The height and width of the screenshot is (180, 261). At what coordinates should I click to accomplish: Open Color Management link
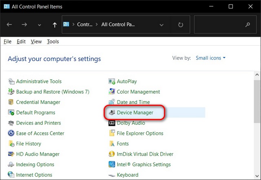point(138,92)
